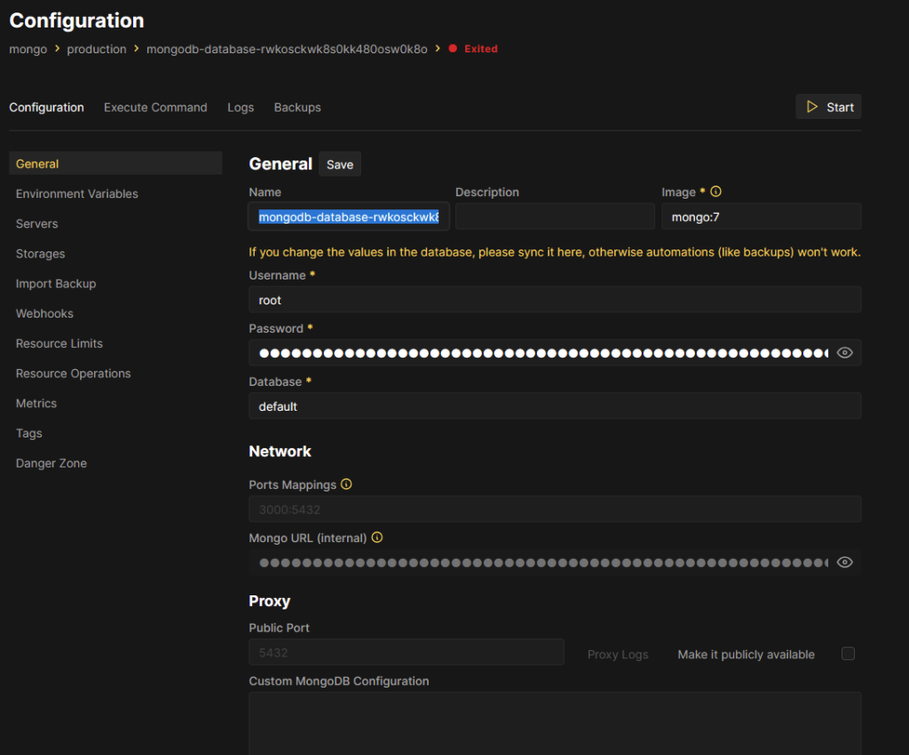Click the Save button
The image size is (909, 755).
coord(340,164)
